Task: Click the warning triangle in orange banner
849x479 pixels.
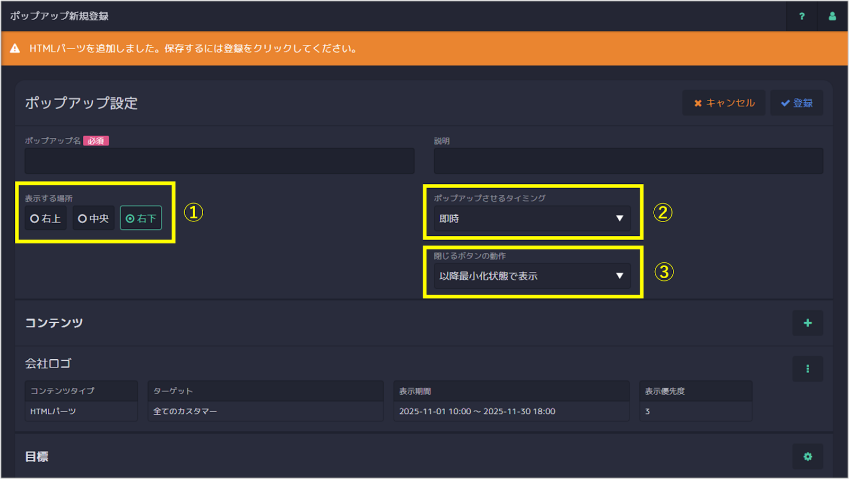Action: pyautogui.click(x=15, y=48)
